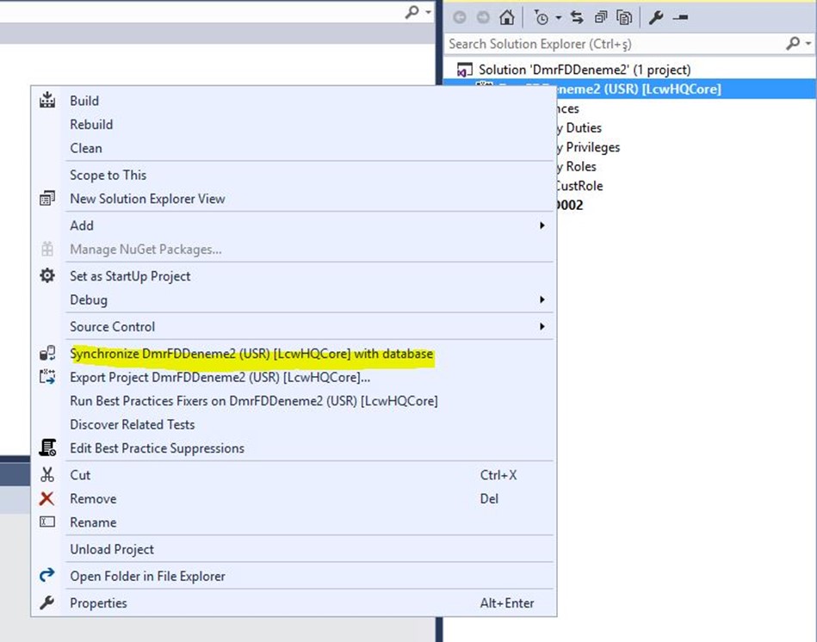Click the Pending Changes Filter clock icon

(x=541, y=17)
